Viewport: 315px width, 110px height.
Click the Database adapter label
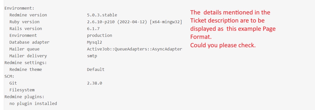(29, 42)
